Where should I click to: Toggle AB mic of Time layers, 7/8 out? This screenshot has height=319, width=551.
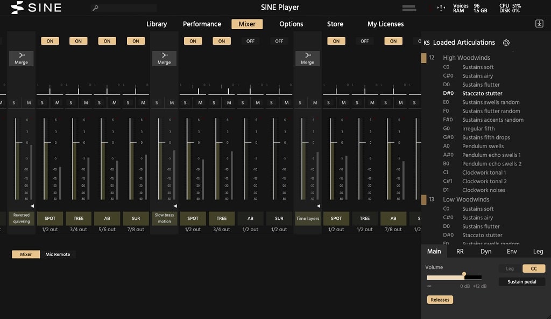[393, 41]
